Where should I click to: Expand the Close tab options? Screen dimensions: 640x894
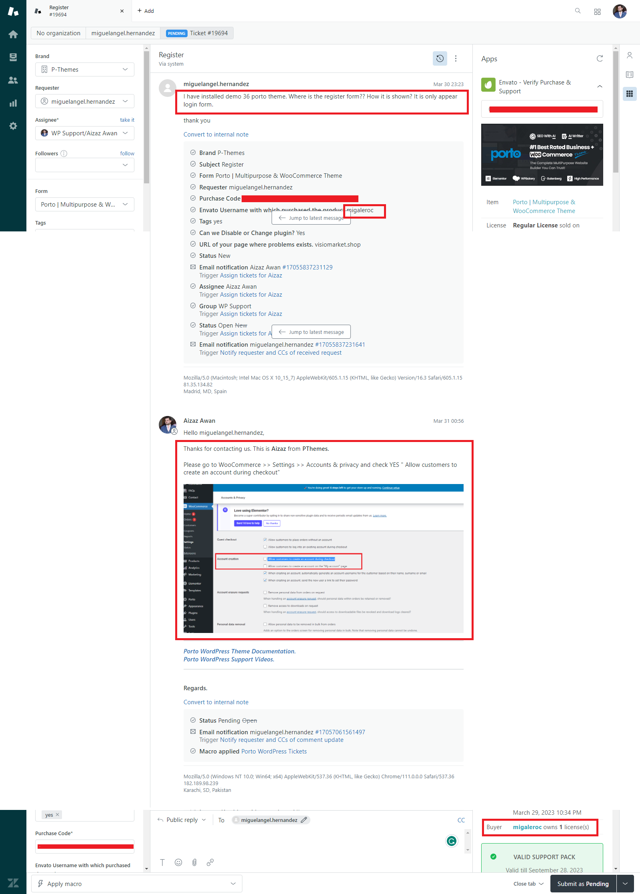[x=528, y=884]
